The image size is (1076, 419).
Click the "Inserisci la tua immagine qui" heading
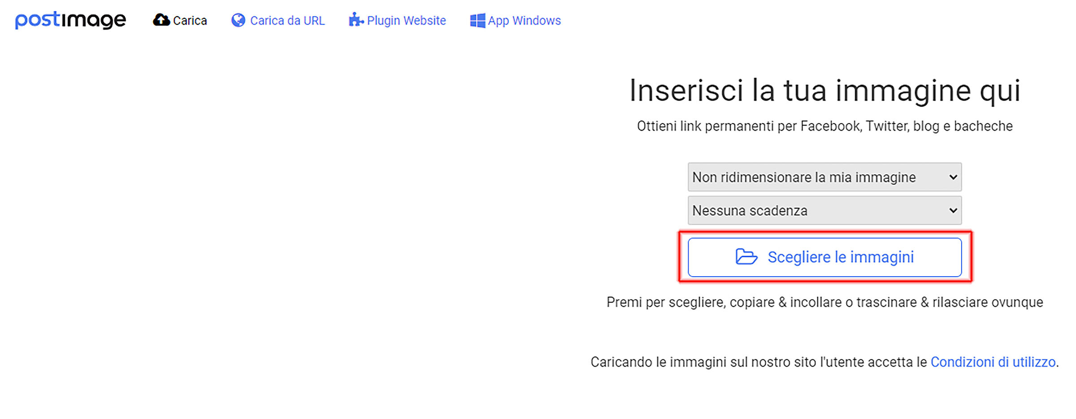pos(825,91)
